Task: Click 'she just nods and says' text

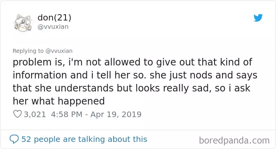Action: 203,75
